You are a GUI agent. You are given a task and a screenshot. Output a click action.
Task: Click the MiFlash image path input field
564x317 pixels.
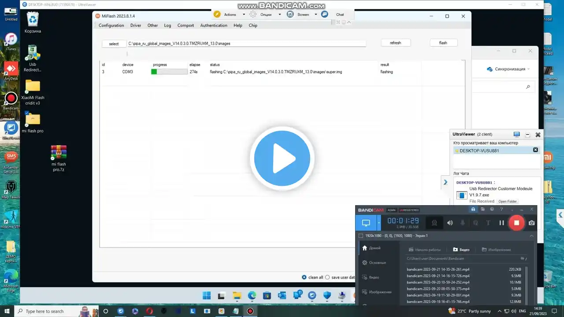tap(247, 44)
